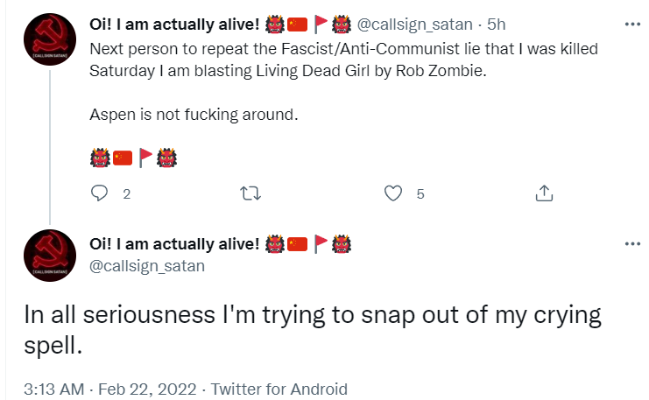Screen dimensions: 649x400
Task: Click the reply count 2 on first tweet
Action: (x=127, y=194)
